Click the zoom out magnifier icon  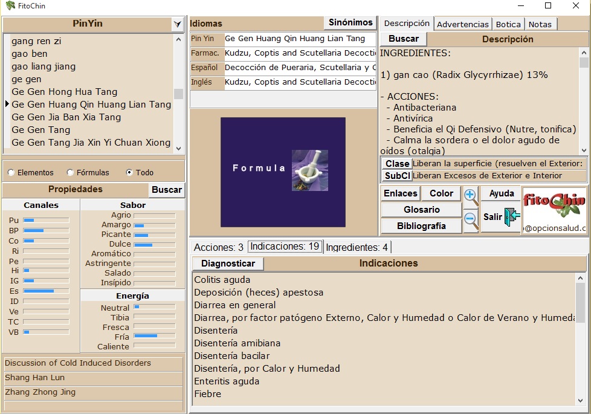[471, 220]
